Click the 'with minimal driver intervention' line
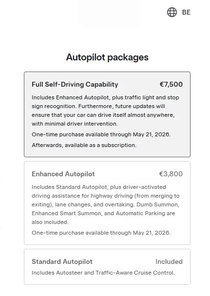The image size is (210, 296). pyautogui.click(x=75, y=124)
